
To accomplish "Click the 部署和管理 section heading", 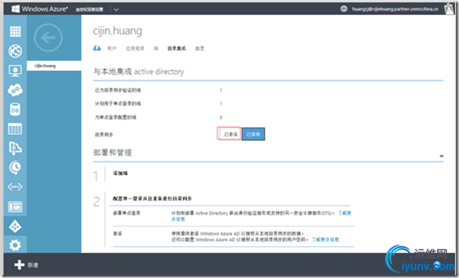I will coord(113,152).
